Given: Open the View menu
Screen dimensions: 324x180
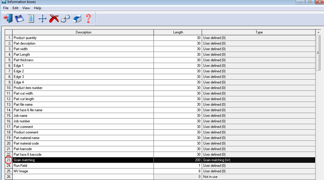Looking at the screenshot, I should [x=26, y=8].
